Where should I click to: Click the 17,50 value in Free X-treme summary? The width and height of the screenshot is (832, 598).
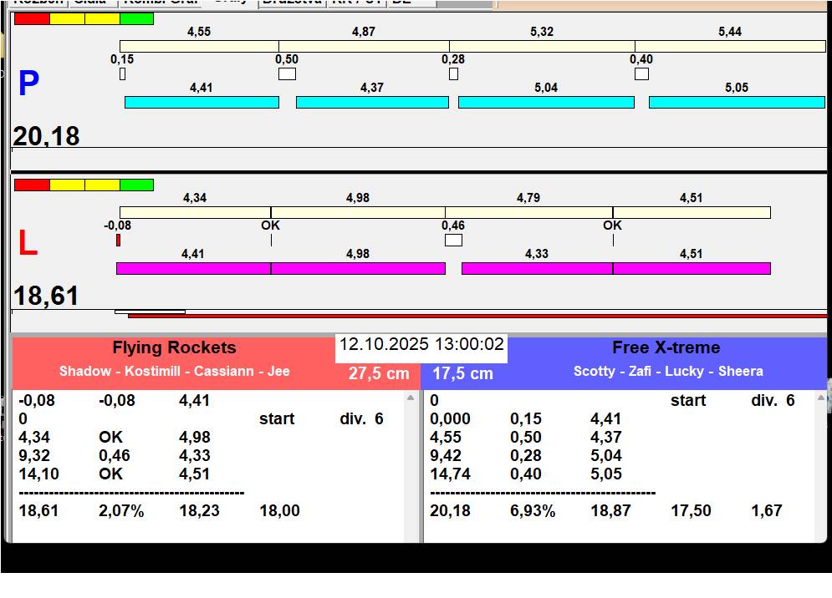(x=691, y=511)
